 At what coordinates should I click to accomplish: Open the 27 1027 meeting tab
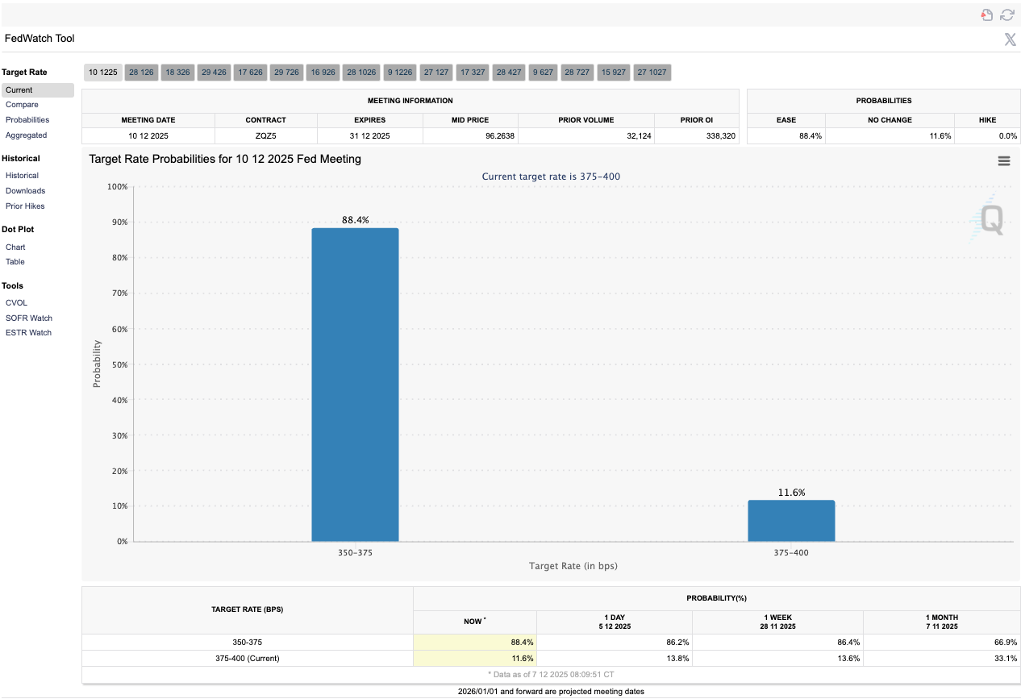coord(652,73)
